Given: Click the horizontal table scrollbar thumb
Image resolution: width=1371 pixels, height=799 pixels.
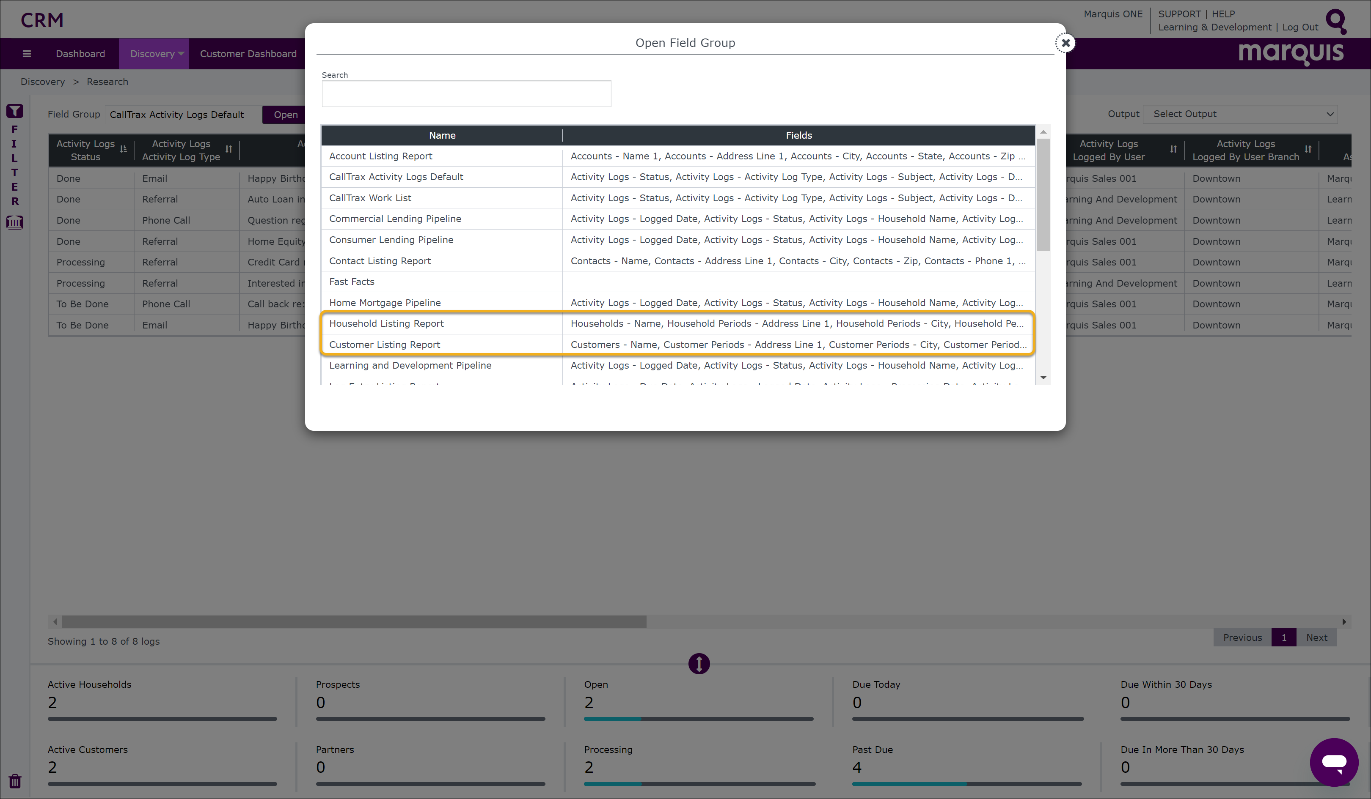Looking at the screenshot, I should tap(354, 621).
